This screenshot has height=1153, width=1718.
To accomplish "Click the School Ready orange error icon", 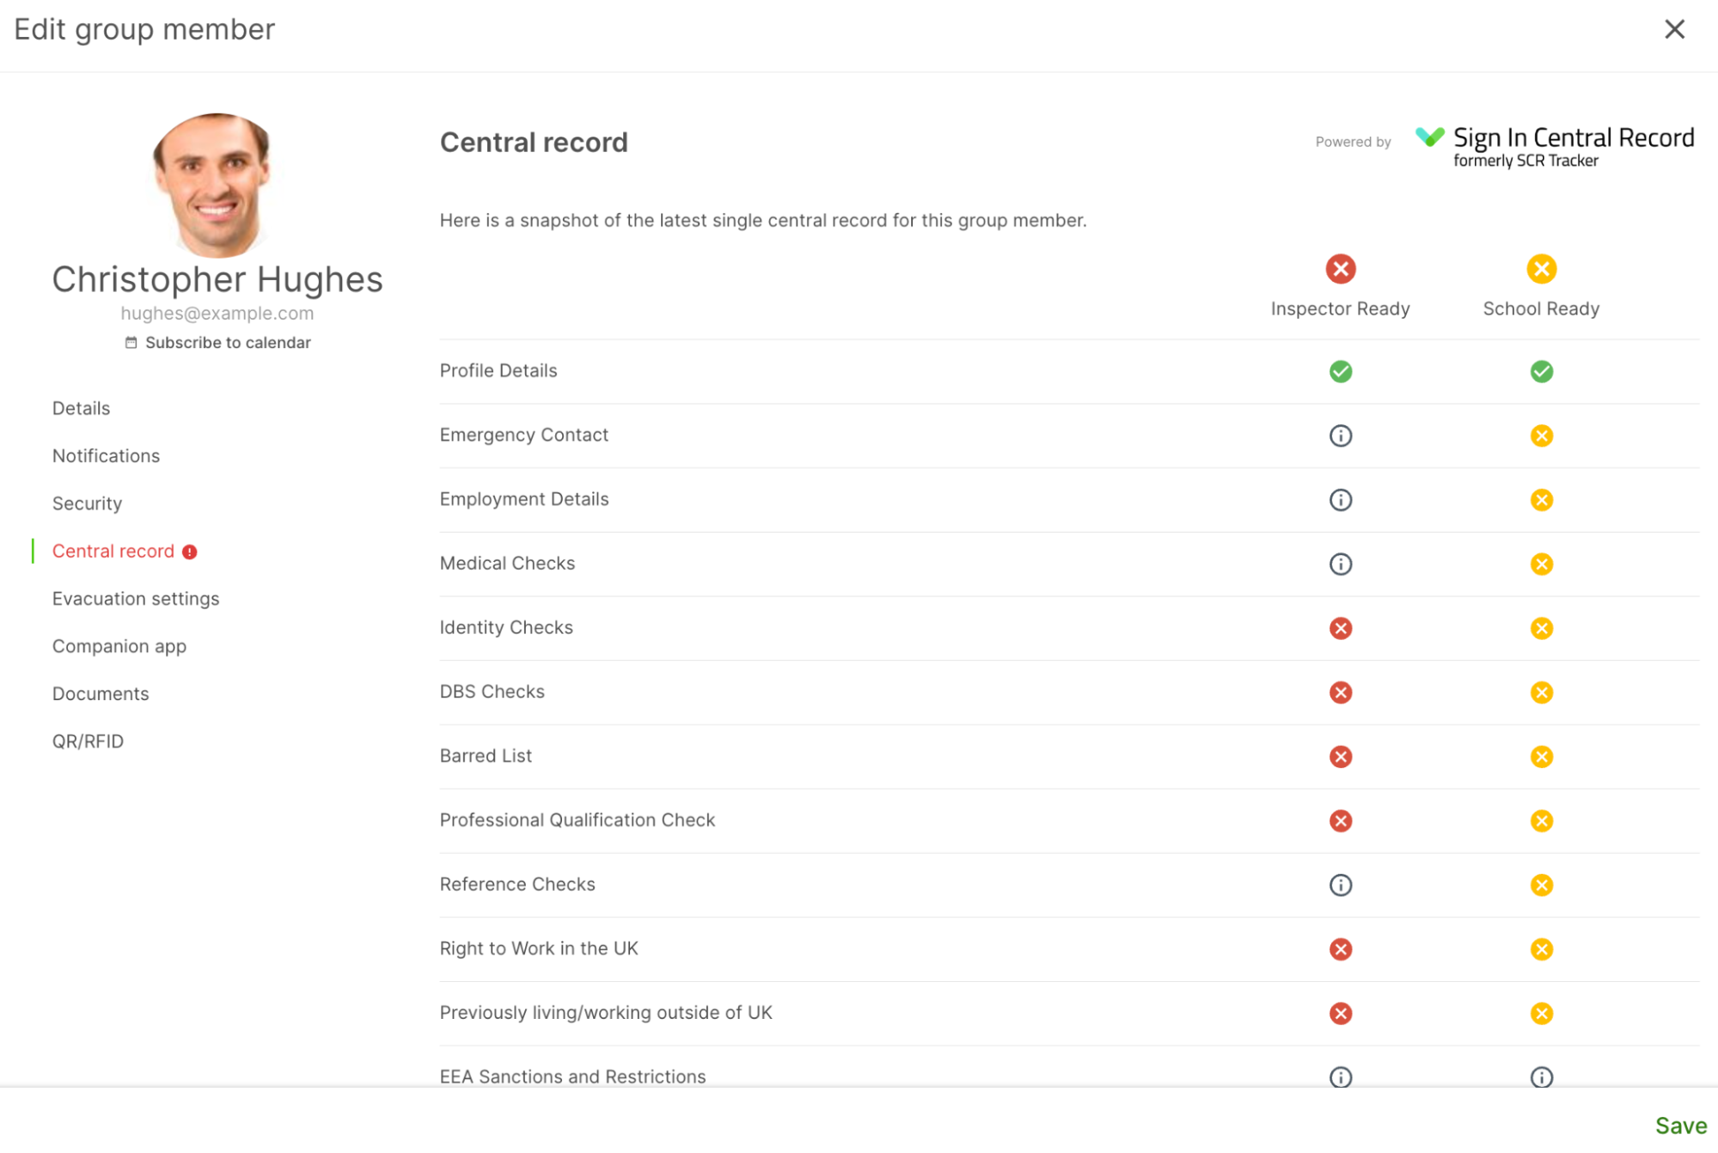I will point(1540,269).
